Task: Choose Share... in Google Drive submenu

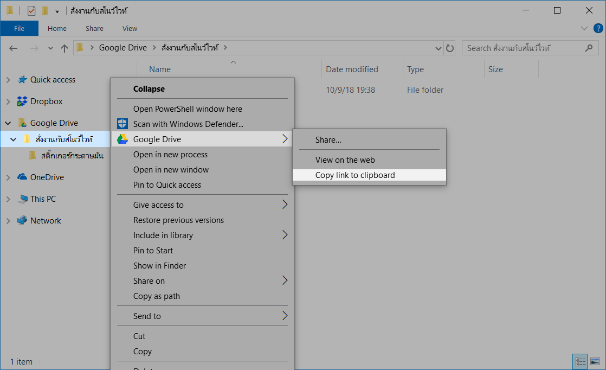Action: point(370,140)
